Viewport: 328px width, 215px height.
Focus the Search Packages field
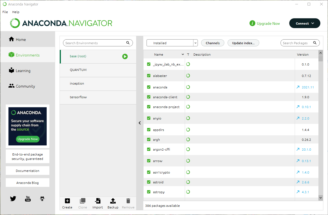click(300, 43)
